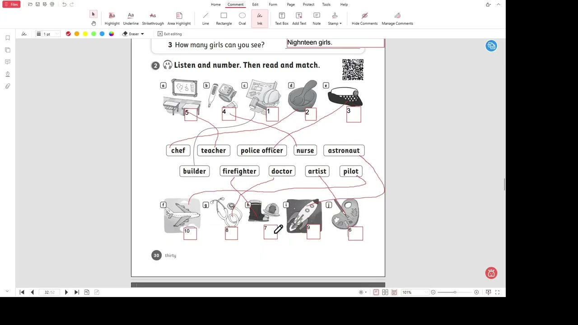This screenshot has width=578, height=325.
Task: Click Exit editing
Action: click(170, 34)
